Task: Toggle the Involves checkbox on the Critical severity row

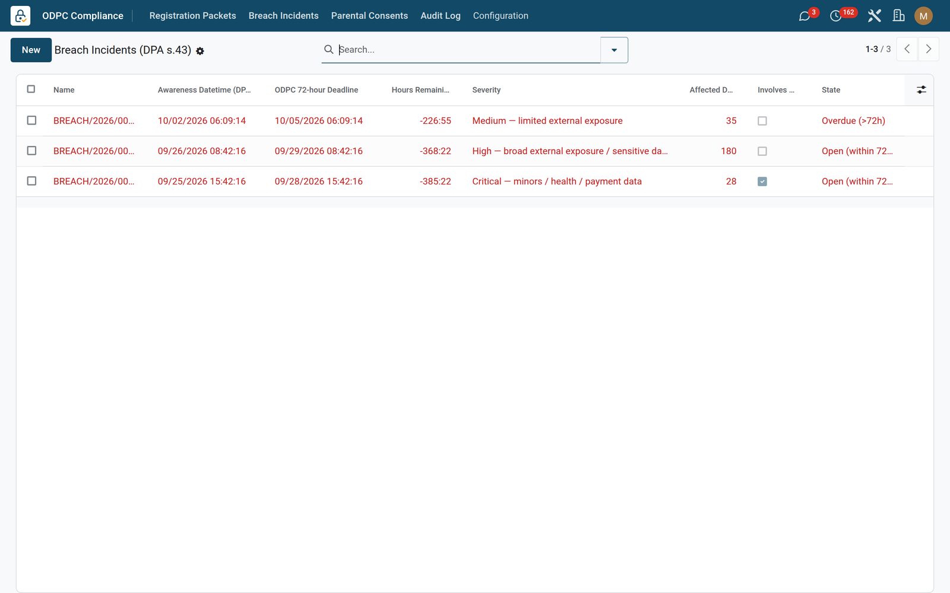Action: pos(762,181)
